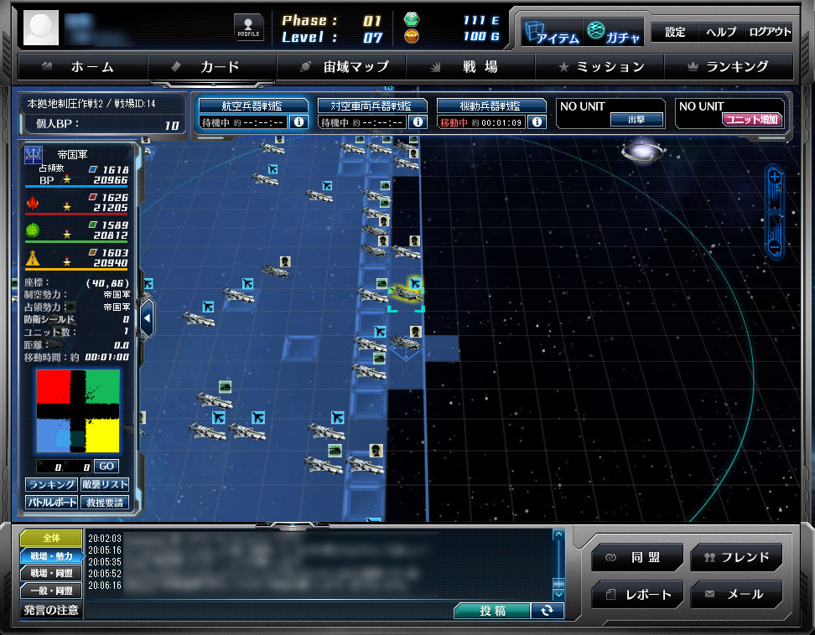The height and width of the screenshot is (635, 815).
Task: Show info for 対空車両兵器戦艦 unit
Action: (x=418, y=122)
